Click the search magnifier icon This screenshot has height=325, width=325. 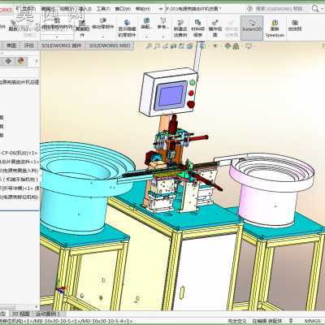click(315, 8)
